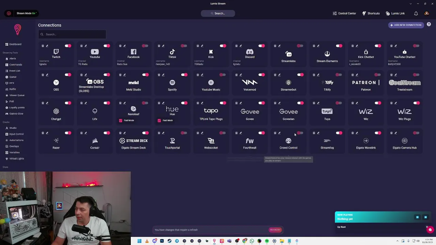Go to Commands in the sidebar
The image size is (436, 245).
point(14,65)
